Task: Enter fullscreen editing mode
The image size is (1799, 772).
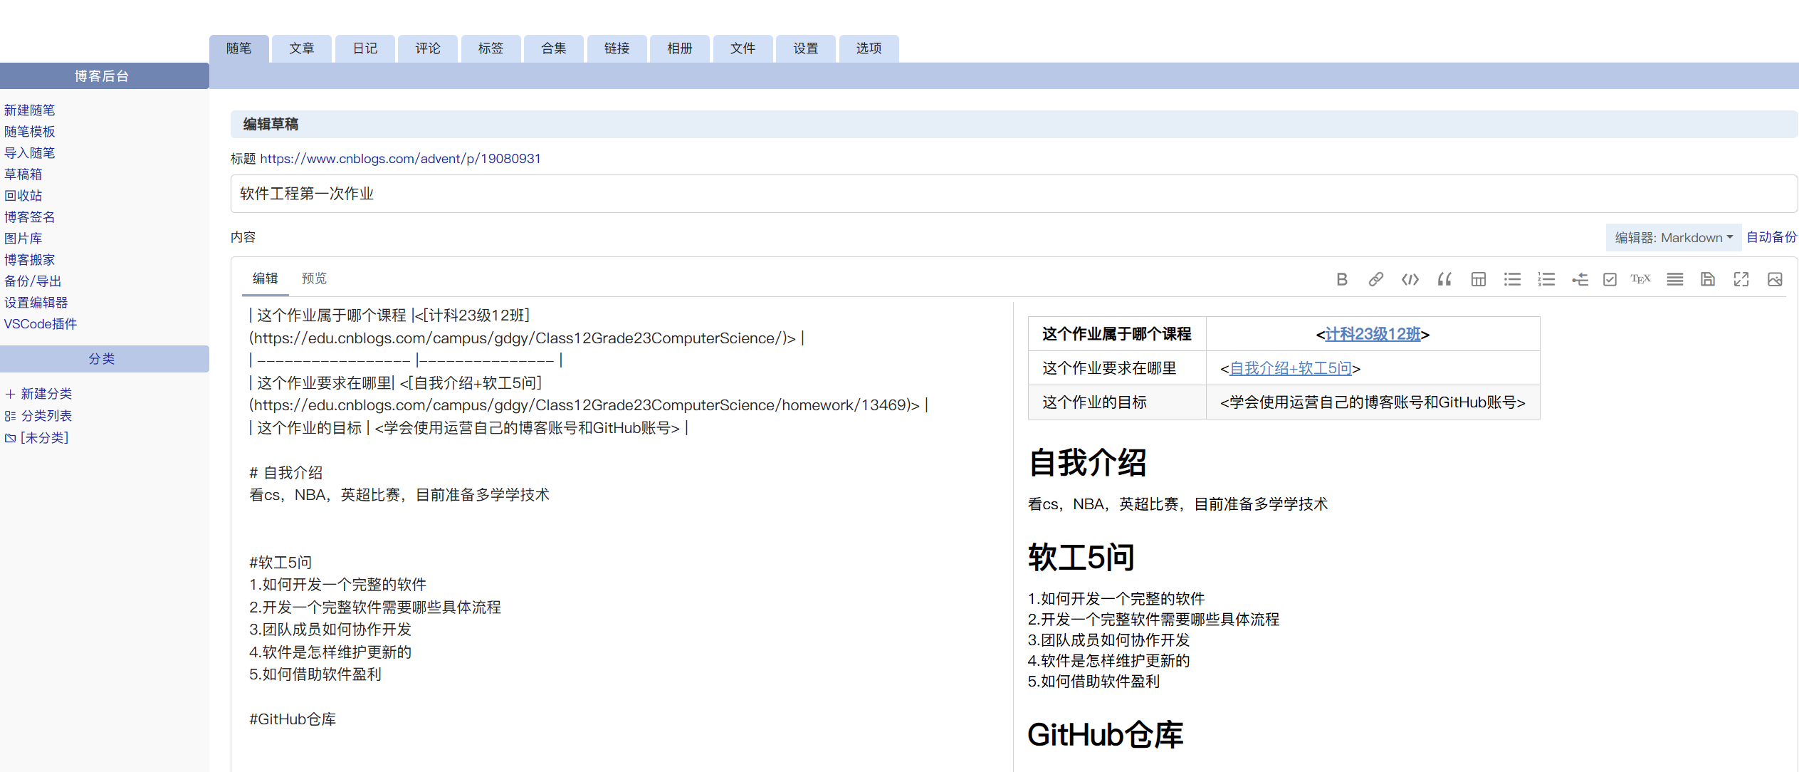Action: click(x=1741, y=279)
